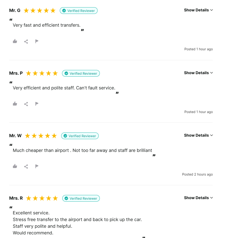Click Verified Reviewer badge next to Mr. G
238x238 pixels.
click(79, 11)
